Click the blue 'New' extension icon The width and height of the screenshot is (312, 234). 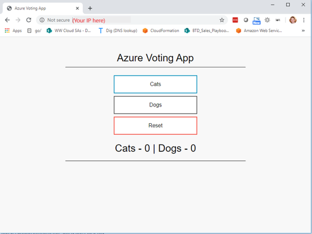pos(256,20)
